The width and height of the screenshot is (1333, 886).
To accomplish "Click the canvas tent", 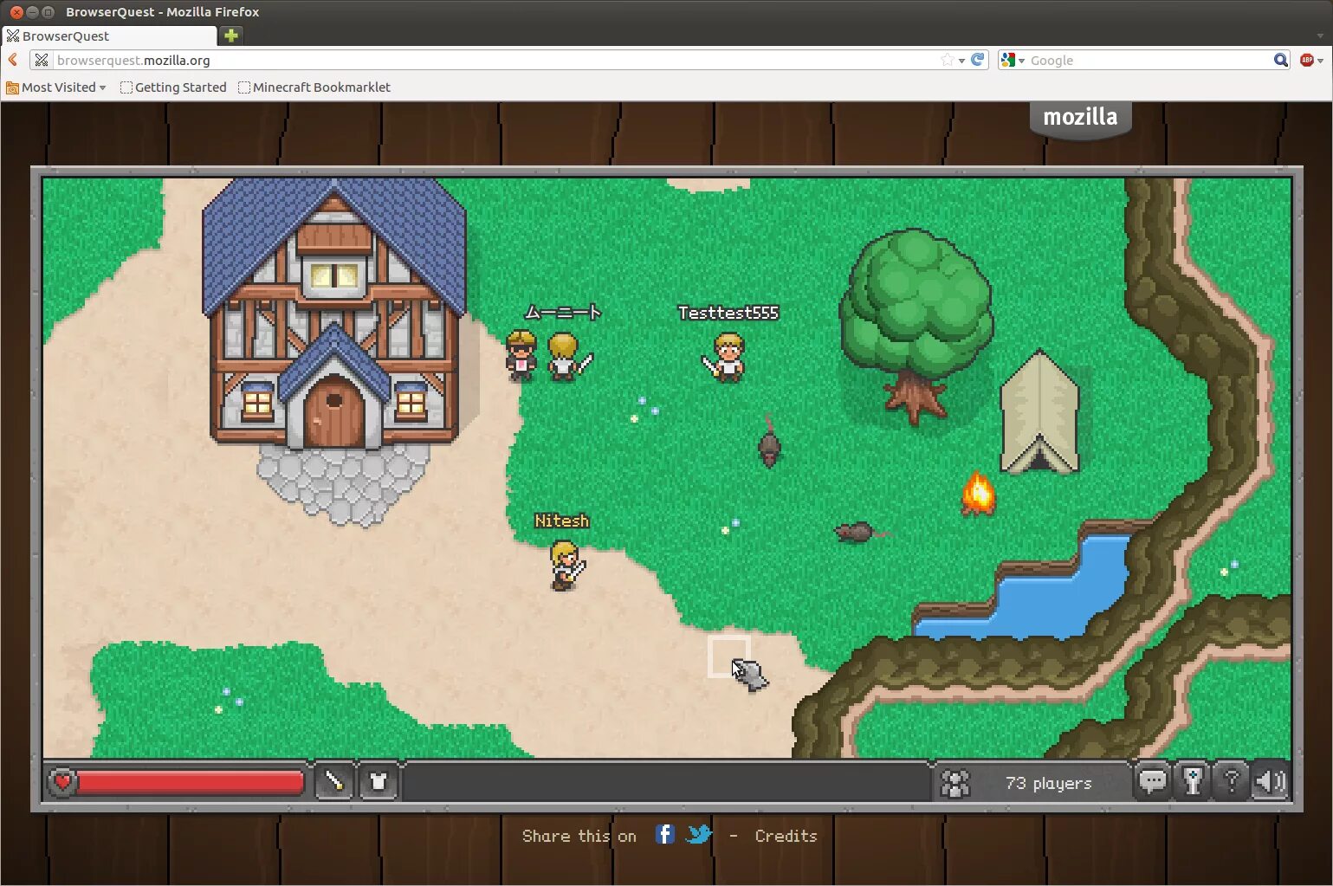I will tap(1039, 412).
